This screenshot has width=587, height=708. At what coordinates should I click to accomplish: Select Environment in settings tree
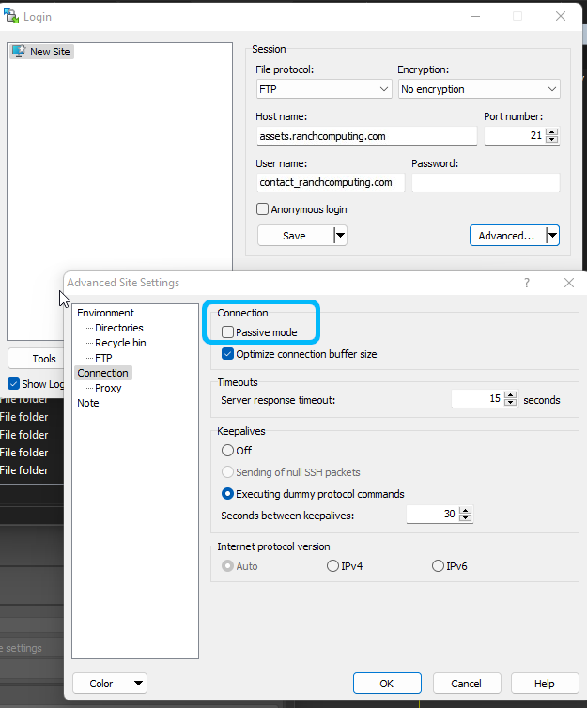click(105, 313)
